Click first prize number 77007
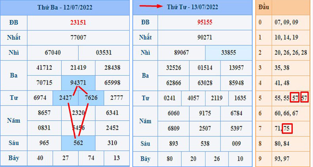Viewport: 313px width, 167px height. tap(78, 38)
